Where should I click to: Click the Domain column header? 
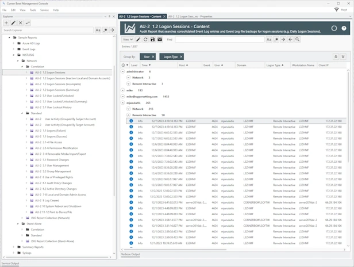click(250, 65)
